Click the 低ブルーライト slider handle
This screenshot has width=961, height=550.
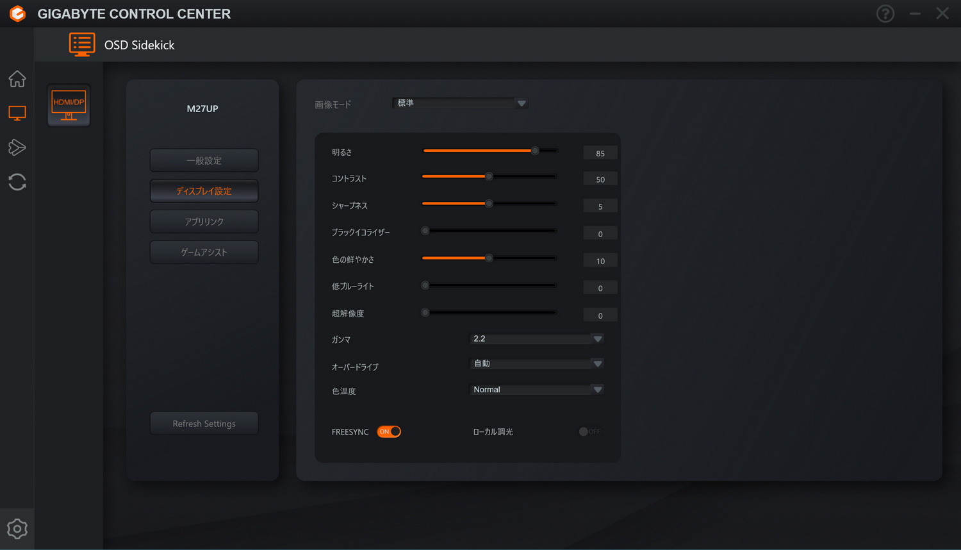pyautogui.click(x=425, y=285)
